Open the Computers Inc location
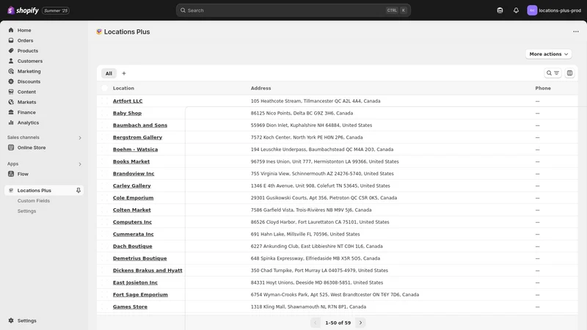This screenshot has height=330, width=587. click(132, 222)
